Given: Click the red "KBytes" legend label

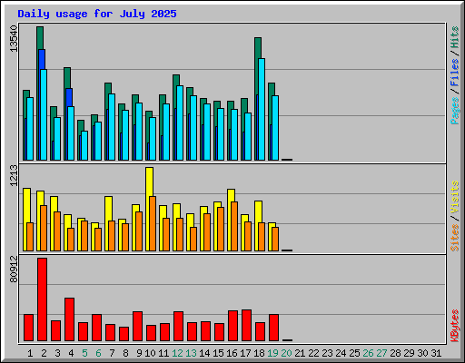Looking at the screenshot, I should coord(454,326).
